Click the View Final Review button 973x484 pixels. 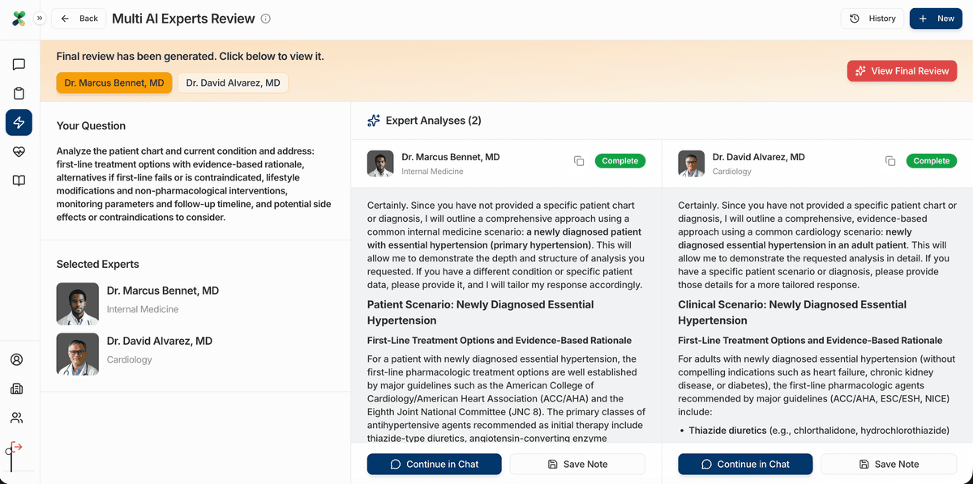pos(902,71)
